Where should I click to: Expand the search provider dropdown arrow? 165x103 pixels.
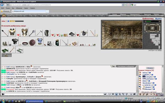pyautogui.click(x=164, y=5)
